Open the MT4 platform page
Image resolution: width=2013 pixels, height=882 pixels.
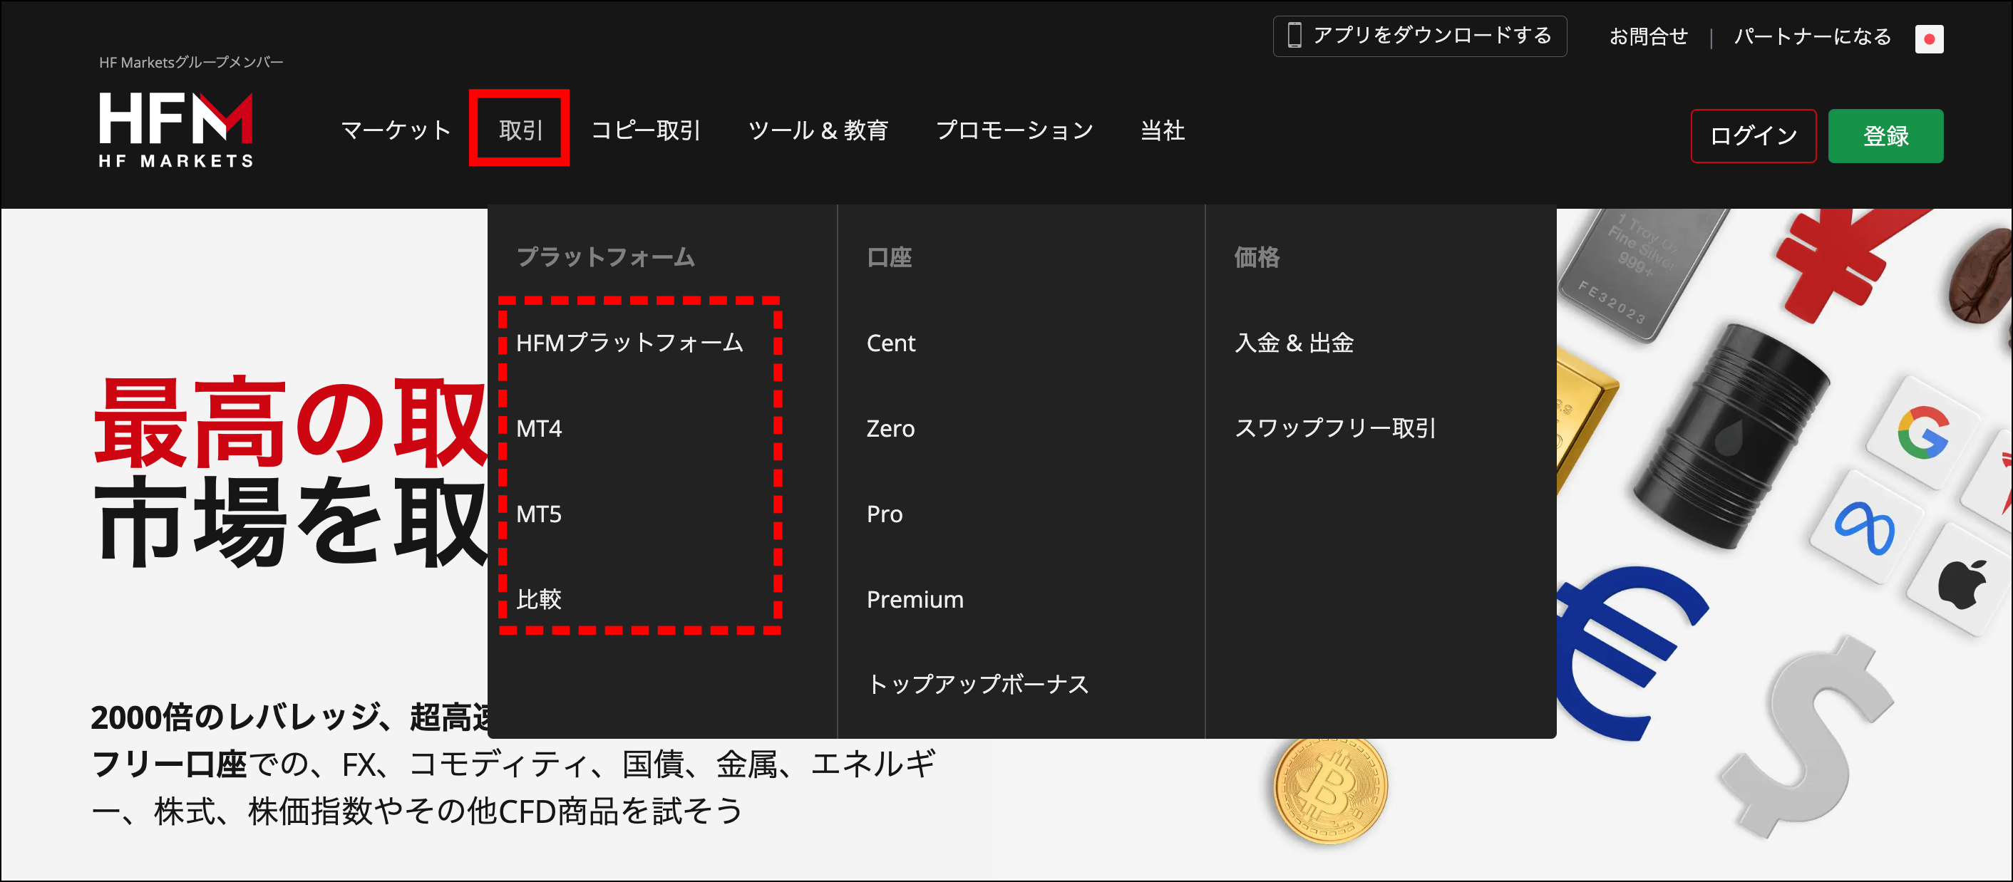[x=538, y=428]
